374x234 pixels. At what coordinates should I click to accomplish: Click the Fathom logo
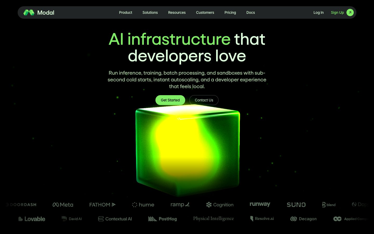tap(102, 205)
